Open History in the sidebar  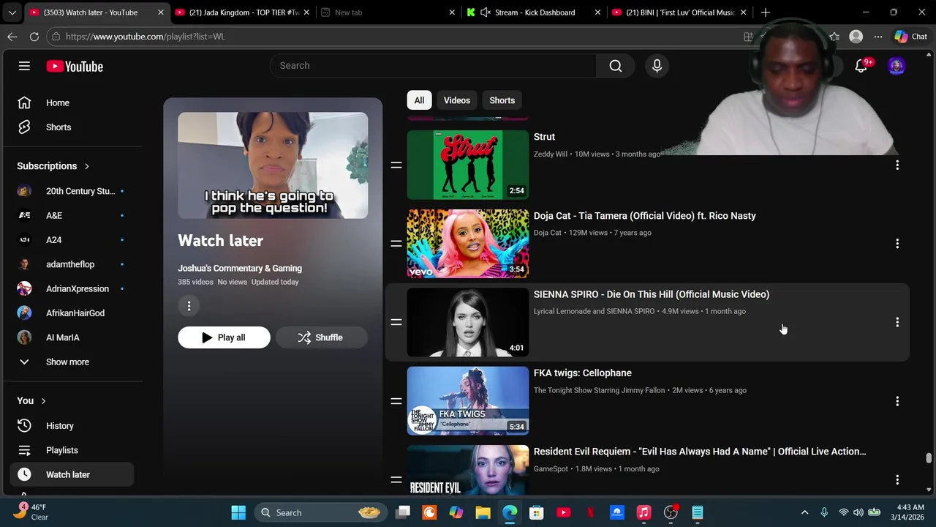point(72,426)
